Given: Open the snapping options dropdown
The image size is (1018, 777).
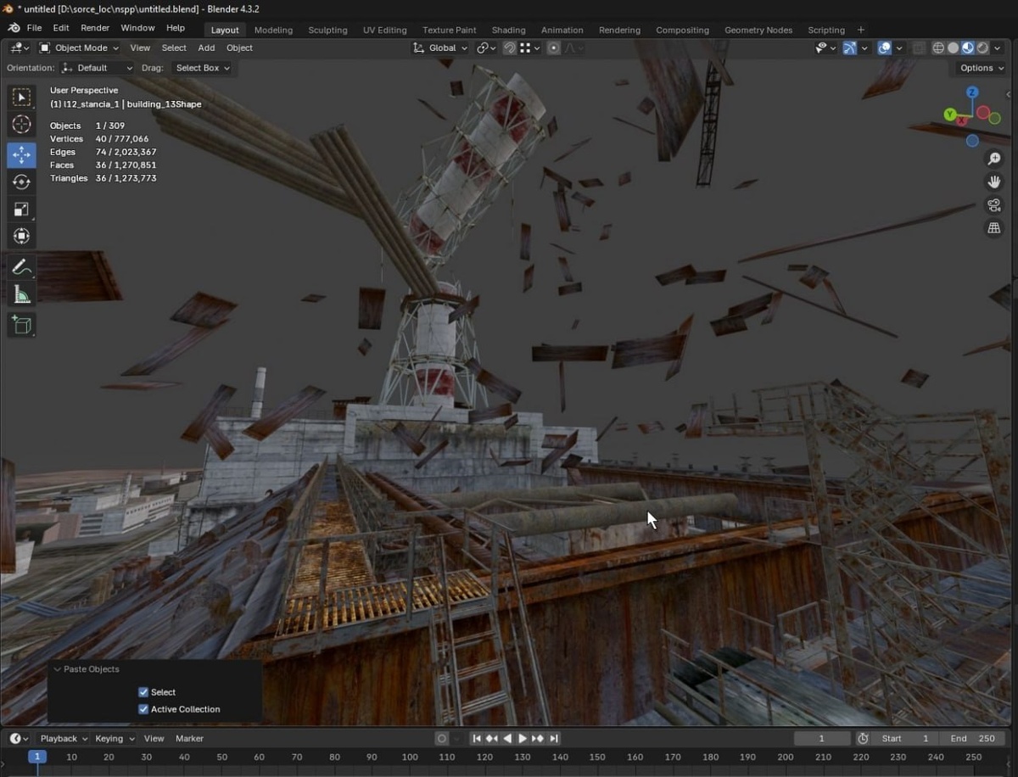Looking at the screenshot, I should click(529, 48).
